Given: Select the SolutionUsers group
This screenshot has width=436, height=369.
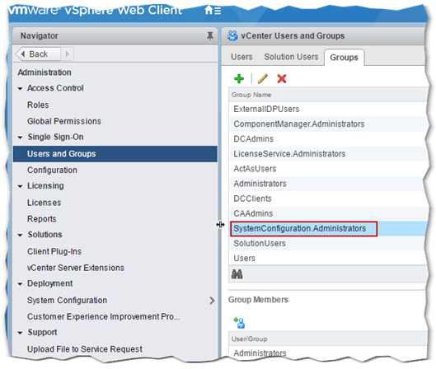Looking at the screenshot, I should coord(328,244).
